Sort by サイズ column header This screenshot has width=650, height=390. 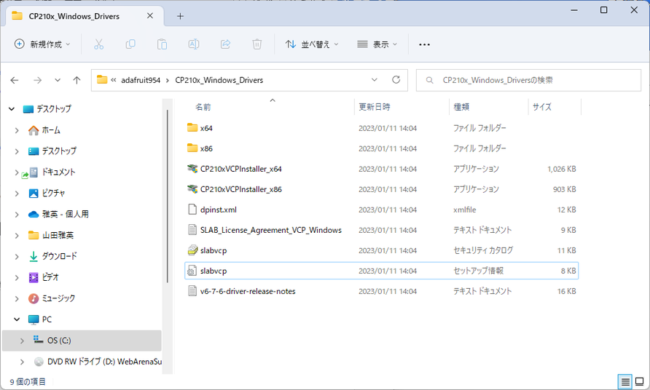click(x=542, y=107)
